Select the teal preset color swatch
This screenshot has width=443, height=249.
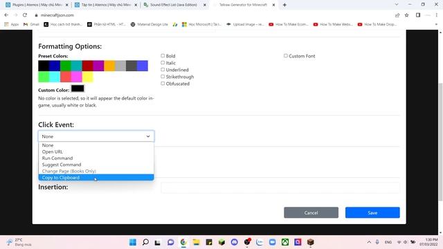point(77,66)
